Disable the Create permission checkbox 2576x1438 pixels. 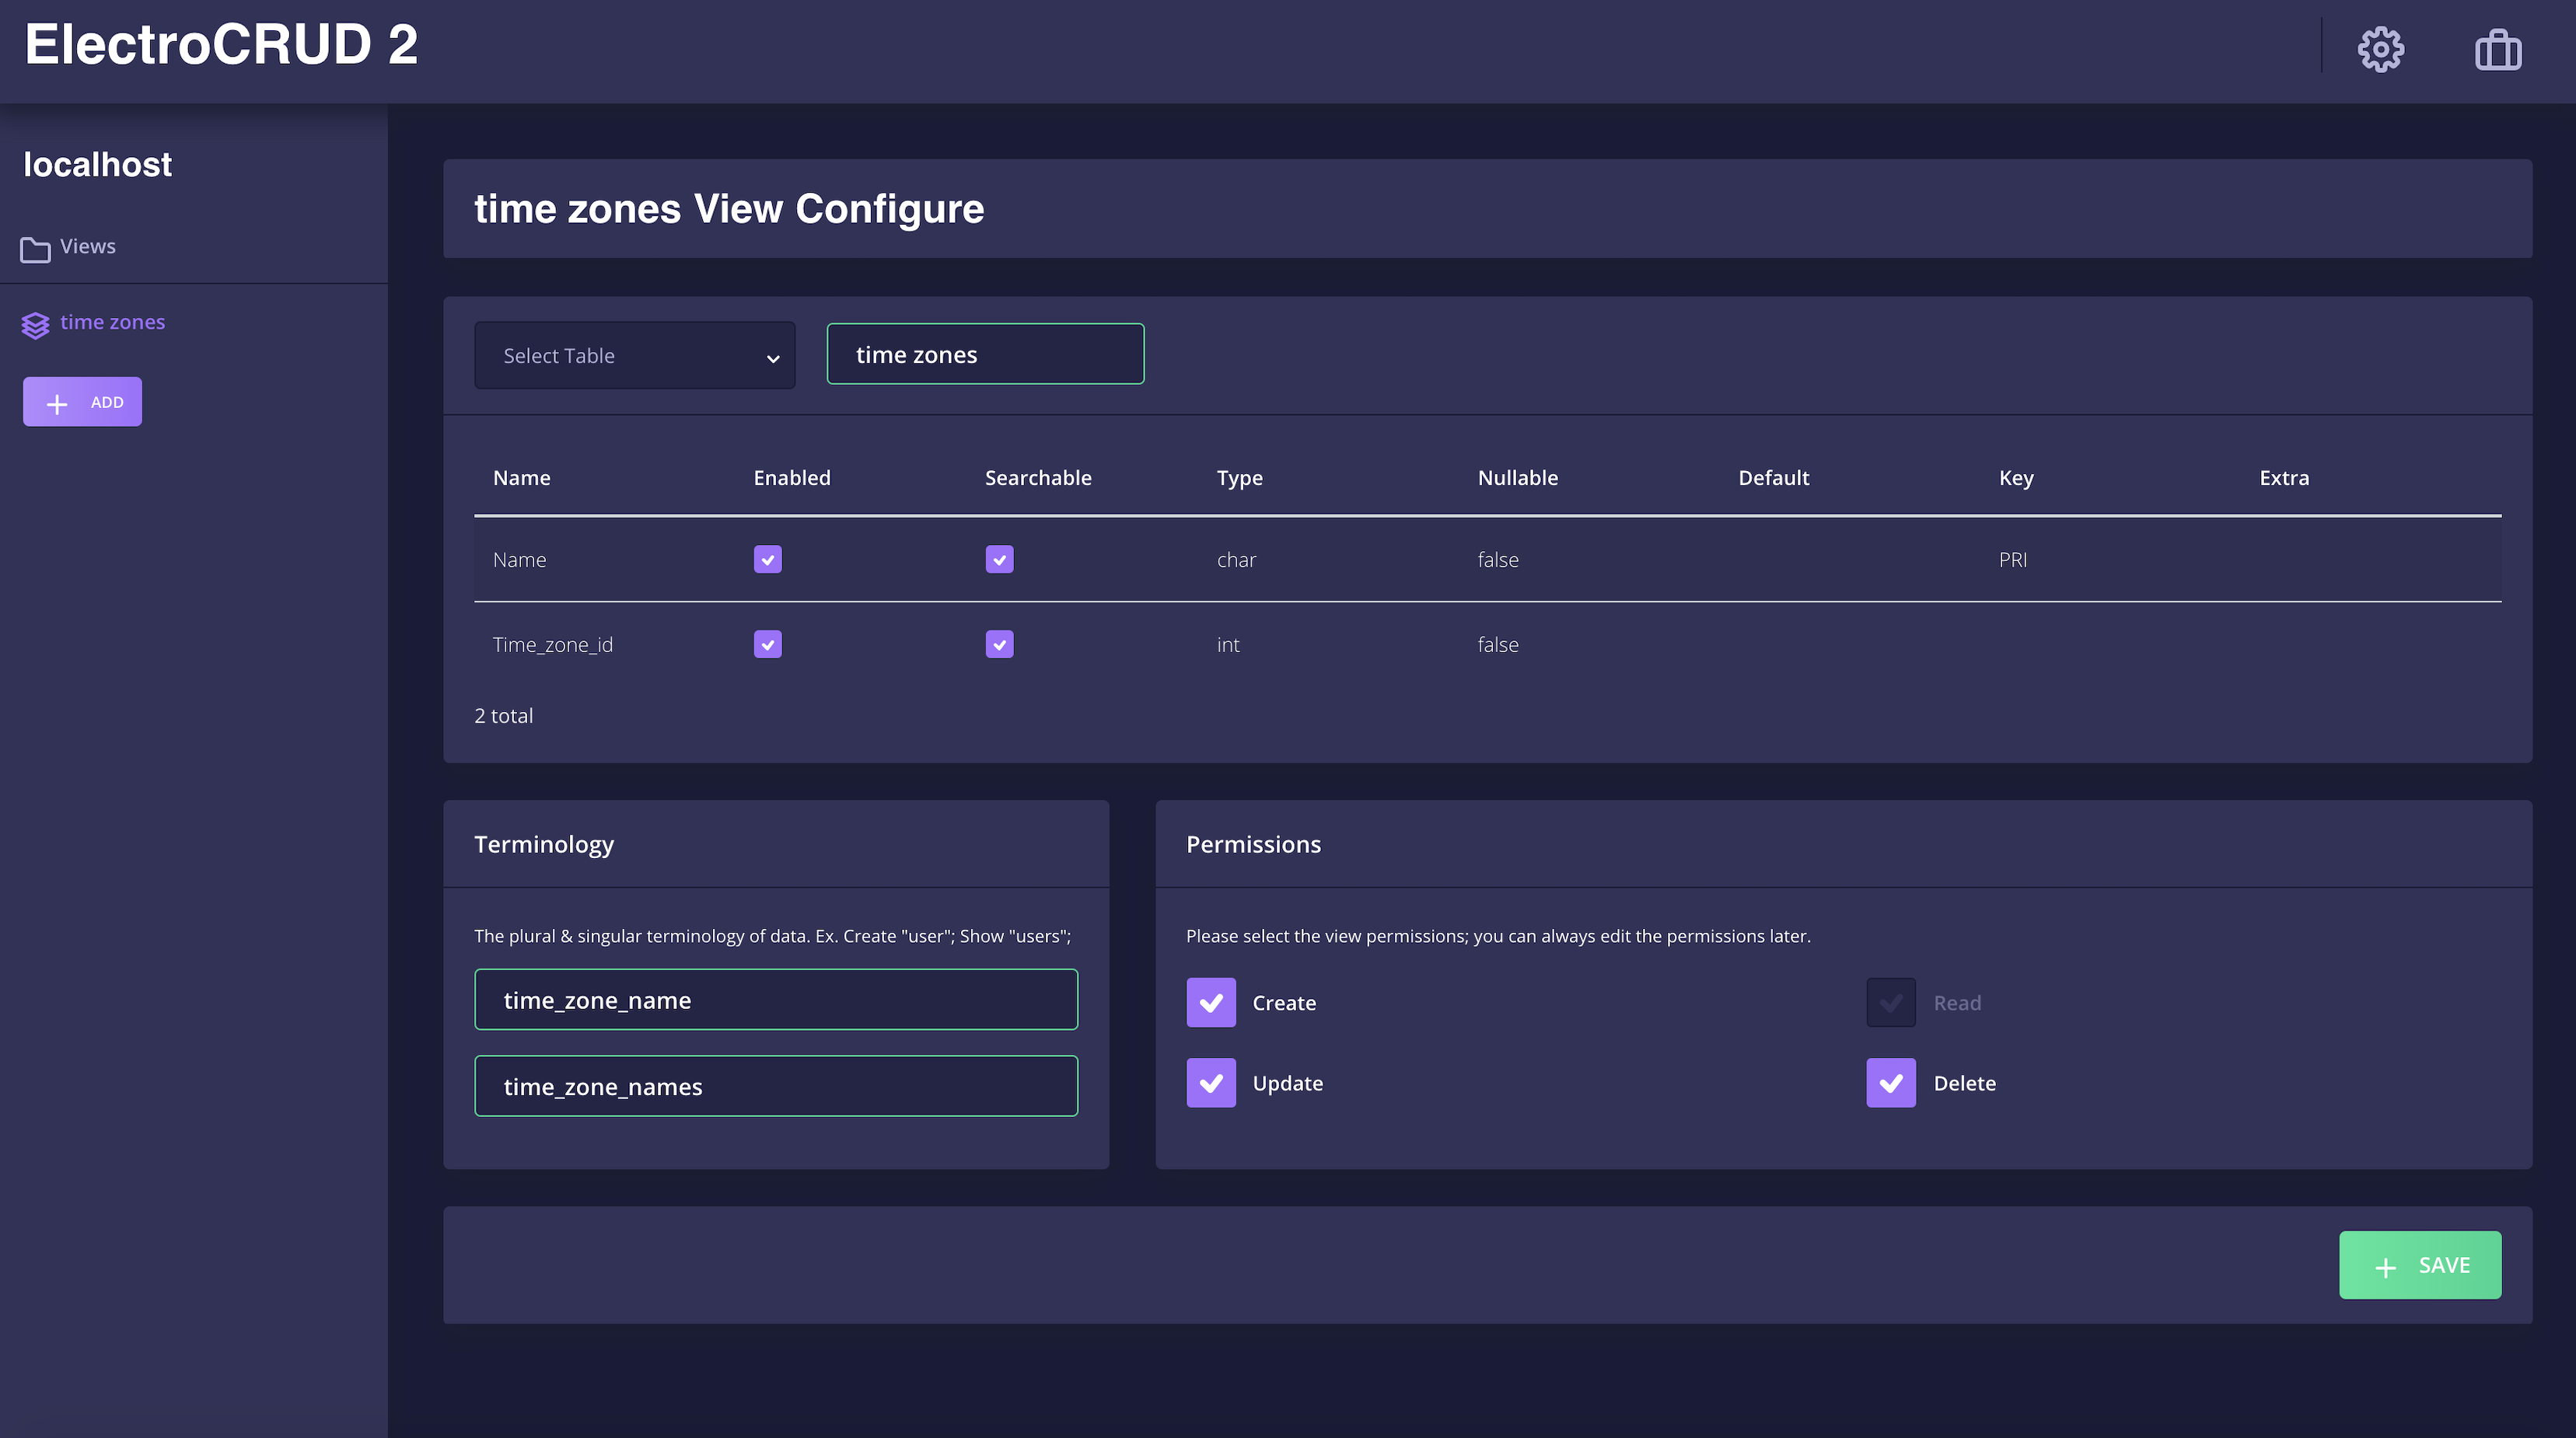tap(1210, 1002)
